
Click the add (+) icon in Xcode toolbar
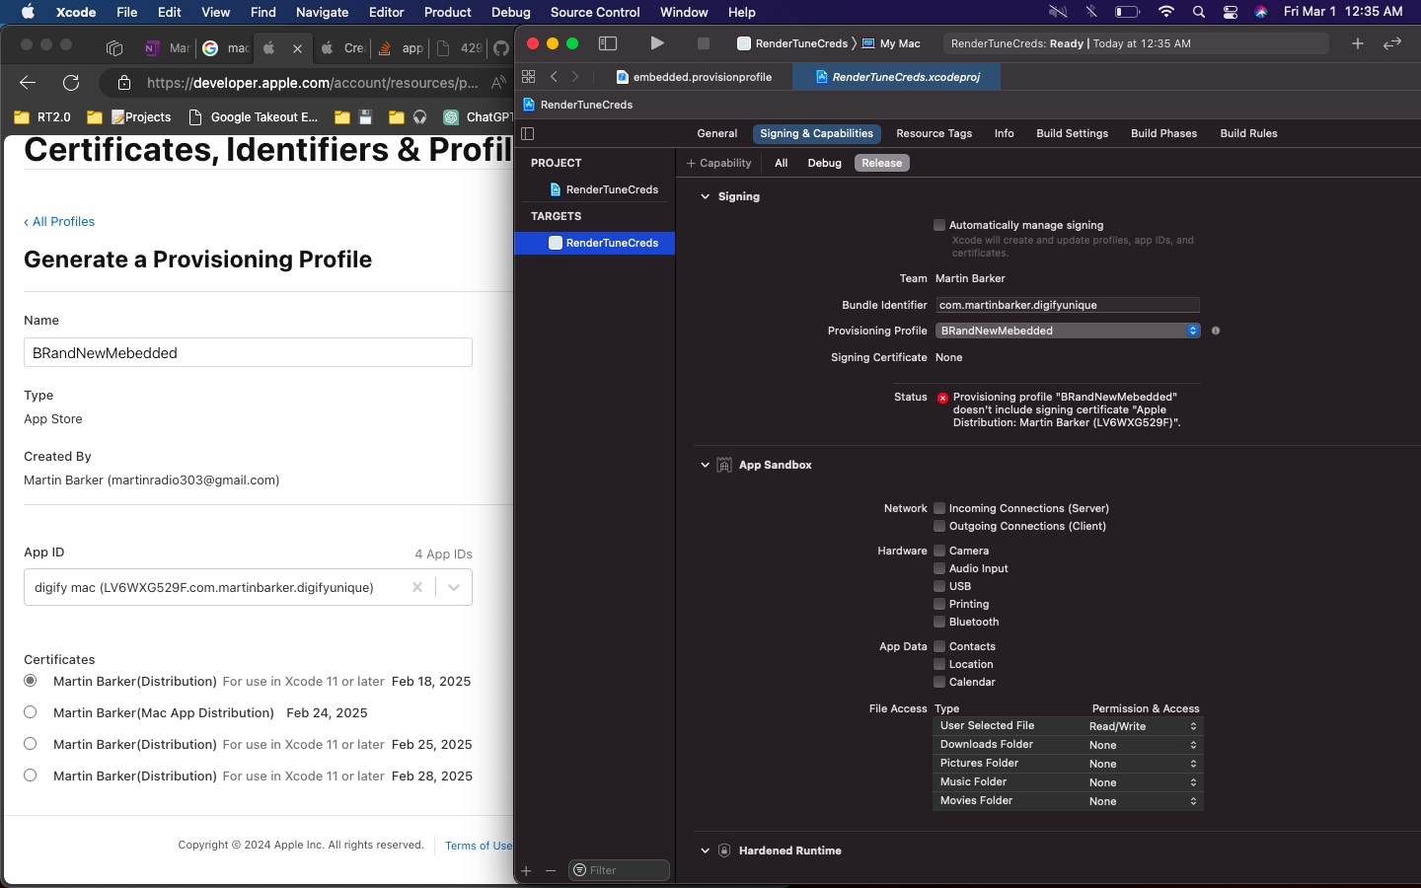coord(1358,43)
